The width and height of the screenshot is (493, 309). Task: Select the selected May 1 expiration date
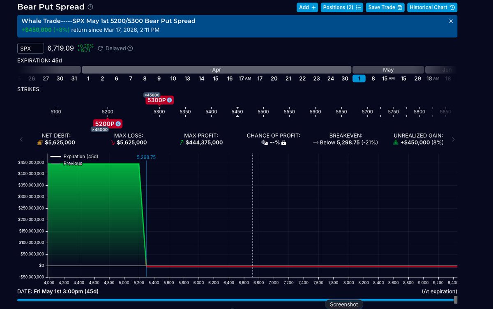point(359,78)
